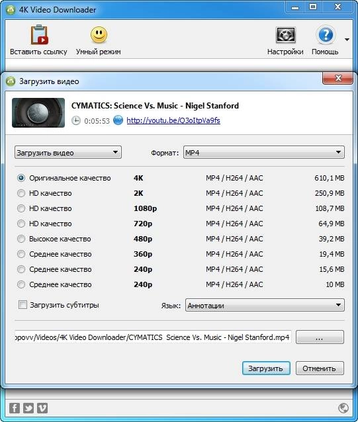
Task: Select HD качество 1080p radio button
Action: (21, 208)
